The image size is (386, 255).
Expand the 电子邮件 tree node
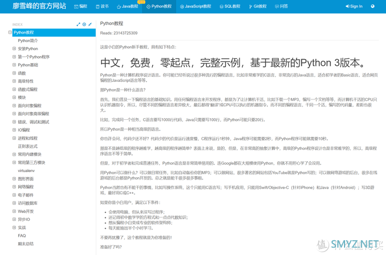(x=14, y=195)
